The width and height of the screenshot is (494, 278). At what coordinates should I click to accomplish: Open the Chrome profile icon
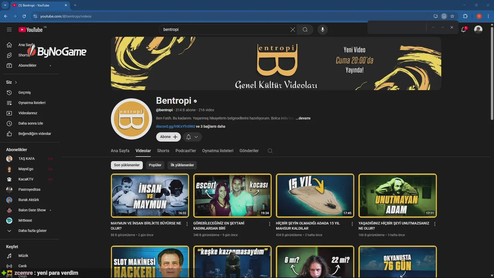click(479, 16)
